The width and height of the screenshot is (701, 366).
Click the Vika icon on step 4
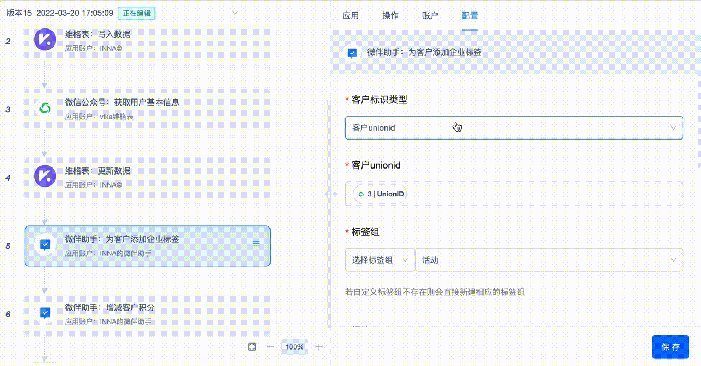(x=45, y=177)
